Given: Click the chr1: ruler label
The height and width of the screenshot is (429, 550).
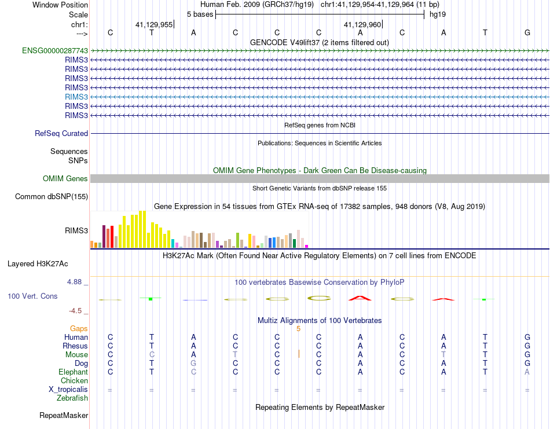Looking at the screenshot, I should 79,24.
